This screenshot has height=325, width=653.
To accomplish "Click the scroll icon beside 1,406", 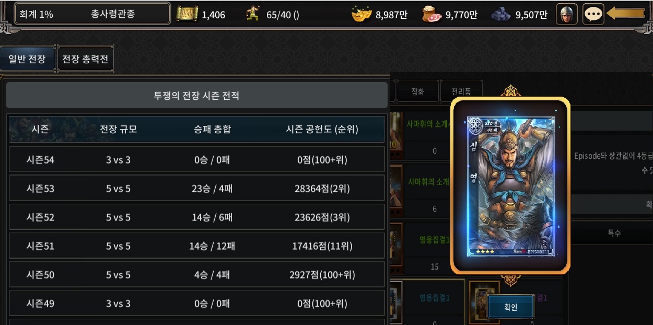I will click(x=187, y=14).
